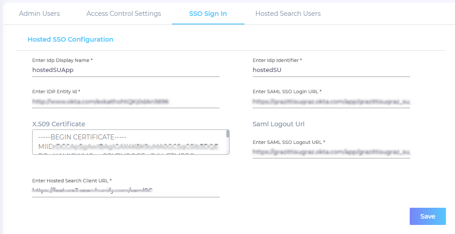Screen dimensions: 455x234
Task: Click the SAML SSO Login URL field
Action: [x=331, y=102]
